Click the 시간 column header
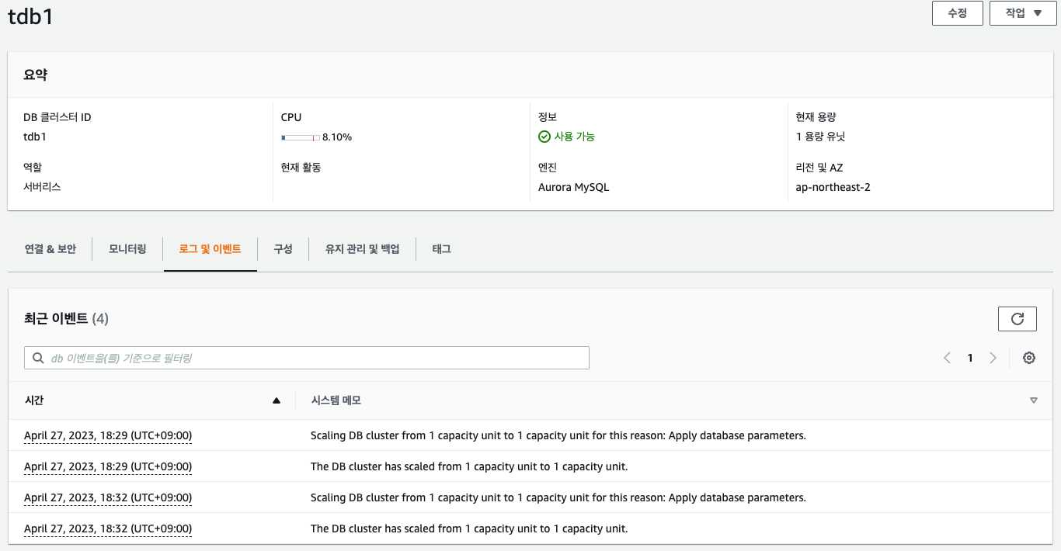Viewport: 1061px width, 551px height. (34, 400)
